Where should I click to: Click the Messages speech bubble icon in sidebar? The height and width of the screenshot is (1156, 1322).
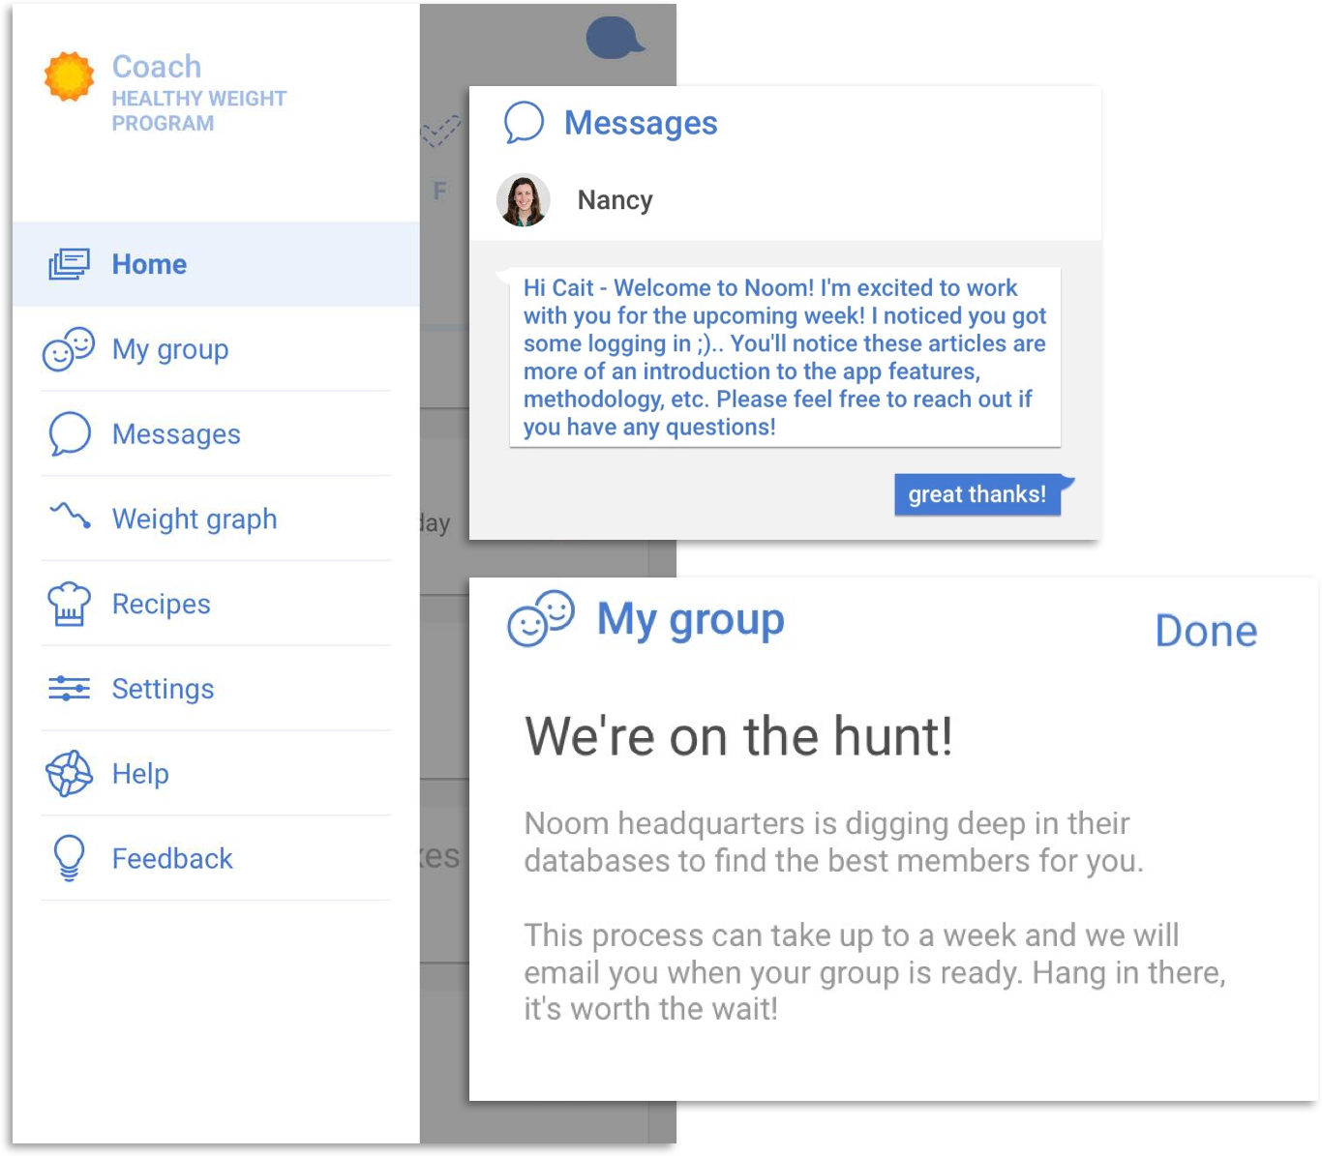[70, 434]
